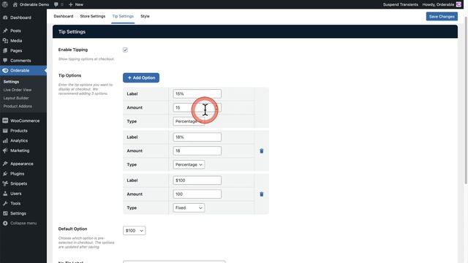Click the Label field containing 15%

pos(197,94)
